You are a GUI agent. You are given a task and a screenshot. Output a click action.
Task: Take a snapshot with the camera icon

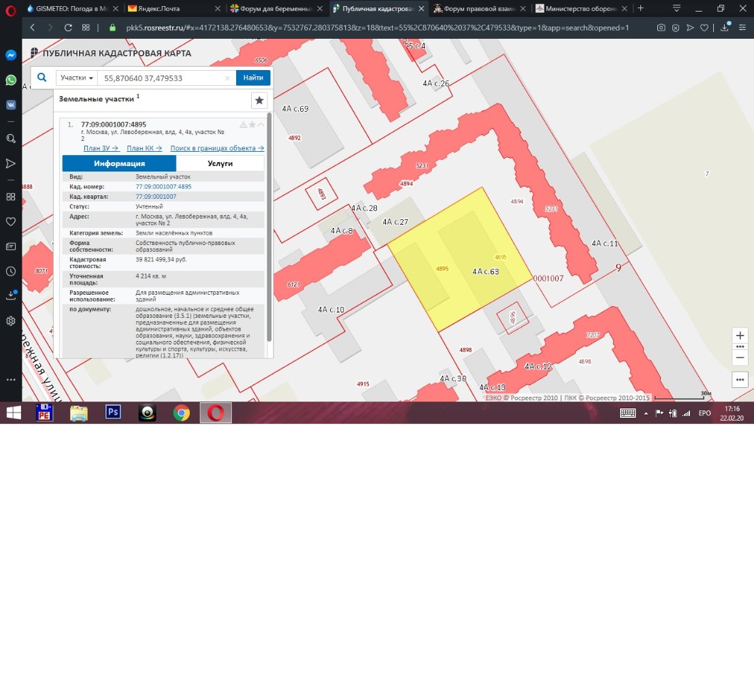tap(661, 28)
